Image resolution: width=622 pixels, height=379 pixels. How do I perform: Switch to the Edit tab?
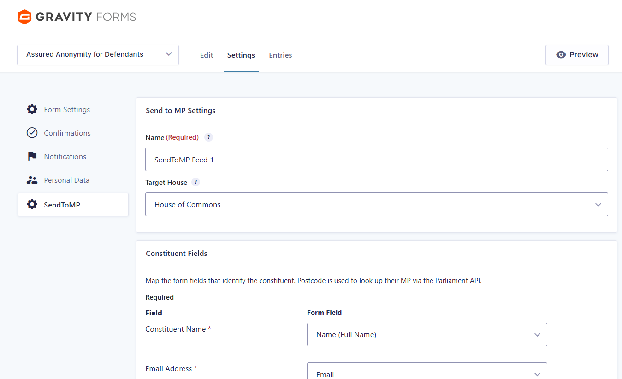tap(207, 55)
